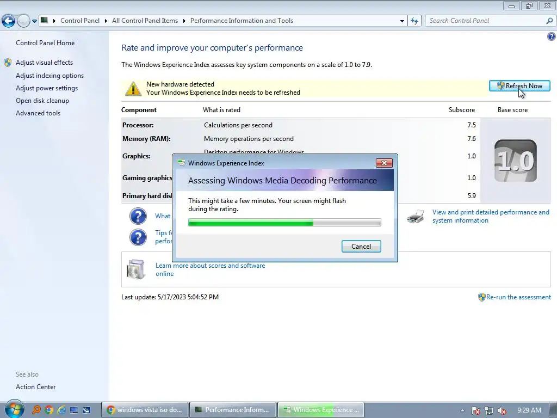Open Adjust indexing options
557x418 pixels.
49,75
